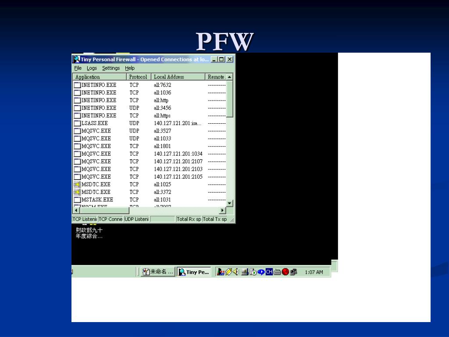Screen dimensions: 449x337
Task: Click the Total Rx sp status bar entry
Action: [189, 219]
